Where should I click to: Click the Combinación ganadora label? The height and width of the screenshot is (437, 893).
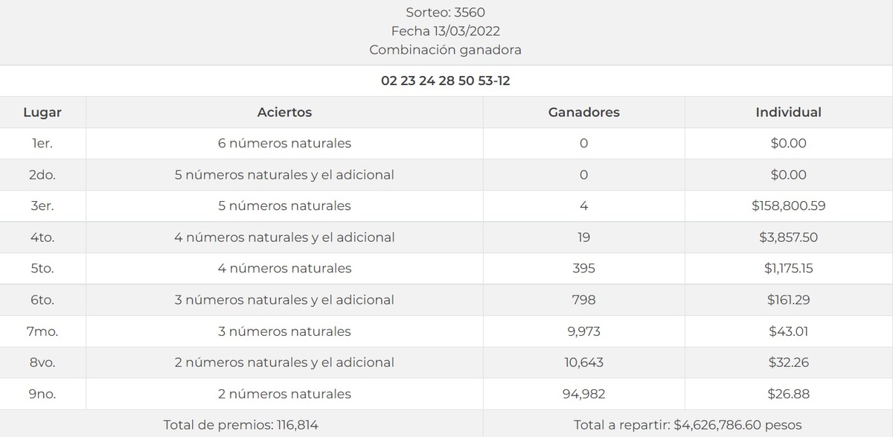445,50
